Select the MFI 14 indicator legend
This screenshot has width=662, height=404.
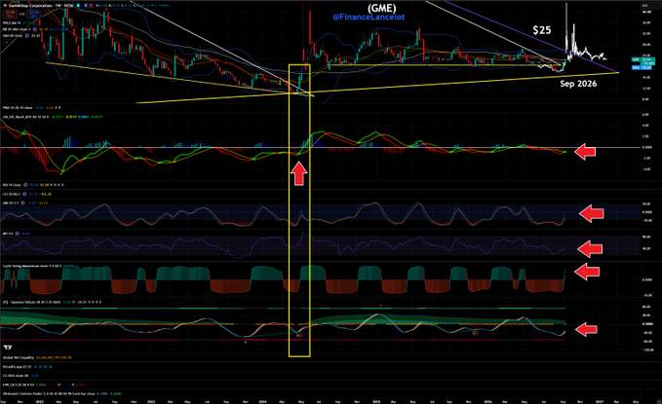[8, 234]
